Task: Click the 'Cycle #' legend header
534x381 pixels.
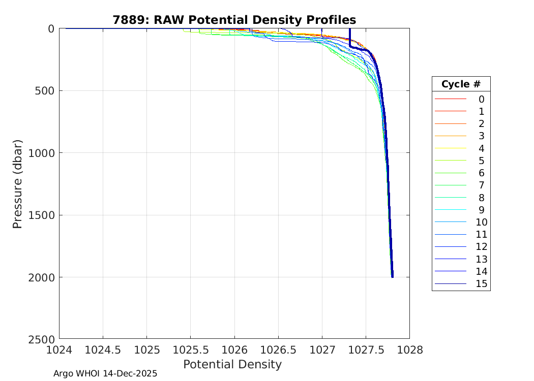Action: (461, 84)
